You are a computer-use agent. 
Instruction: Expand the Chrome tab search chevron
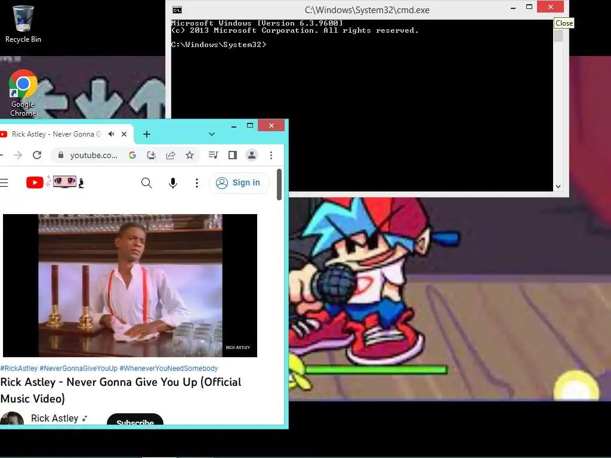212,134
